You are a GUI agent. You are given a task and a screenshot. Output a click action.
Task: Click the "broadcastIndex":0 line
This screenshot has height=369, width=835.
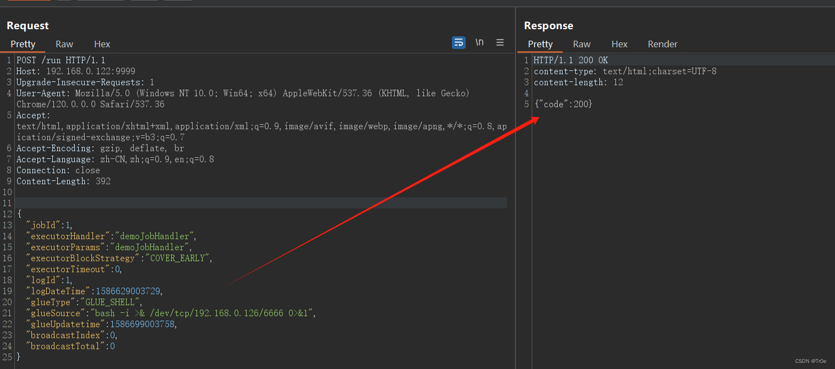tap(72, 335)
